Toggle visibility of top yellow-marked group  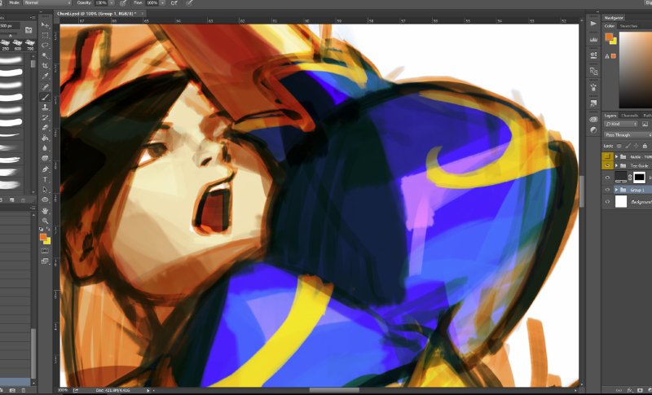(x=607, y=156)
